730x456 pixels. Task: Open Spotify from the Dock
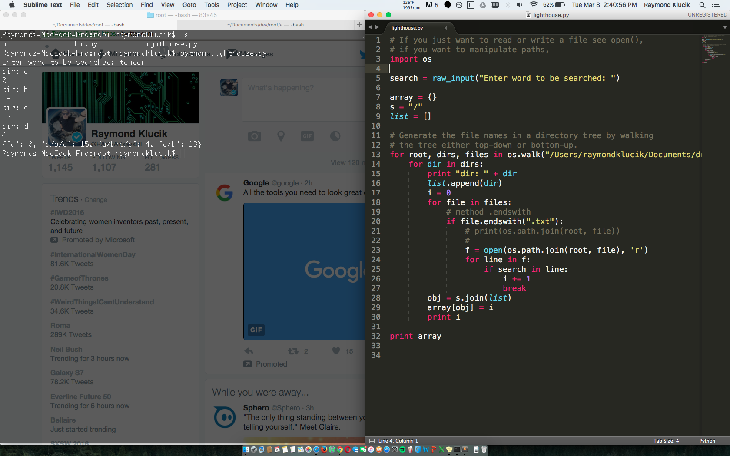(x=402, y=449)
